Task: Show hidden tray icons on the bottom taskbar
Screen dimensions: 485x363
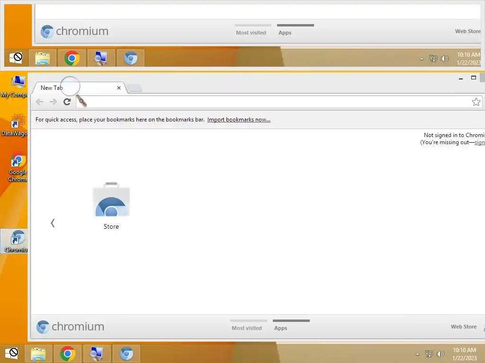Action: [x=418, y=354]
